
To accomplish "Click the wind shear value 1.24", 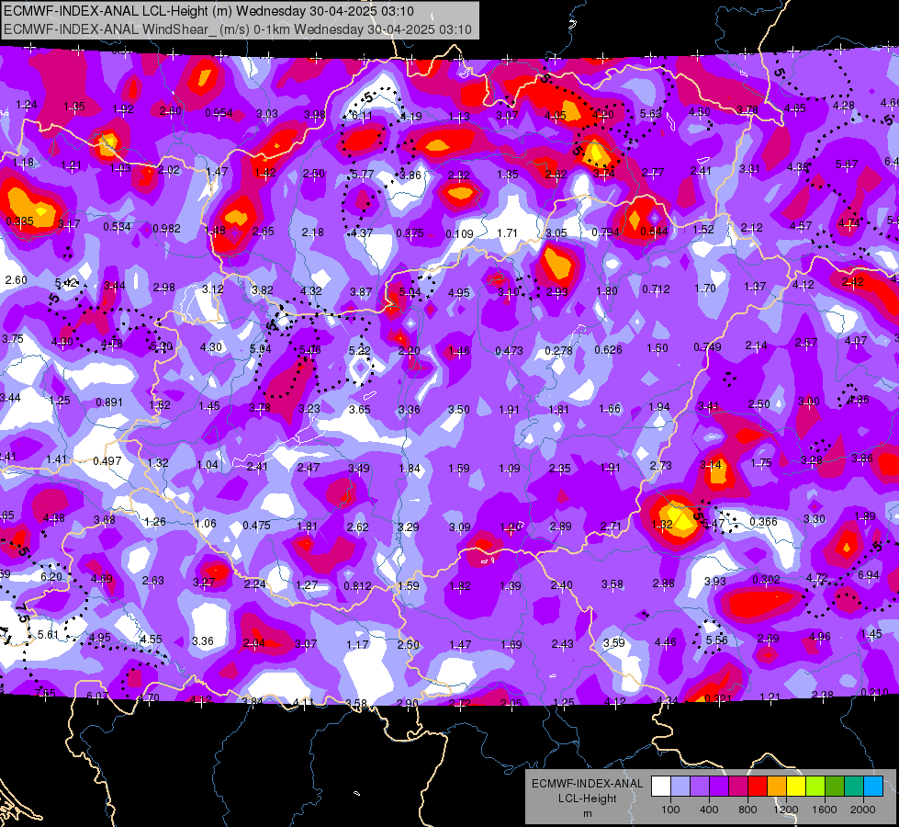I will click(x=27, y=105).
